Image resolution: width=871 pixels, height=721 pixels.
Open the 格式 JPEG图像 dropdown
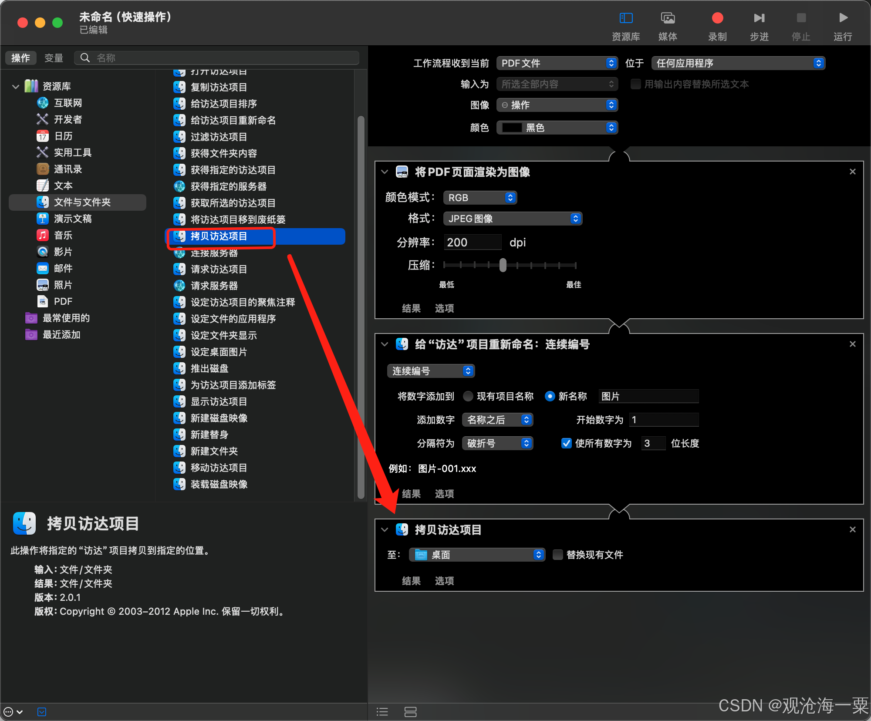click(513, 219)
